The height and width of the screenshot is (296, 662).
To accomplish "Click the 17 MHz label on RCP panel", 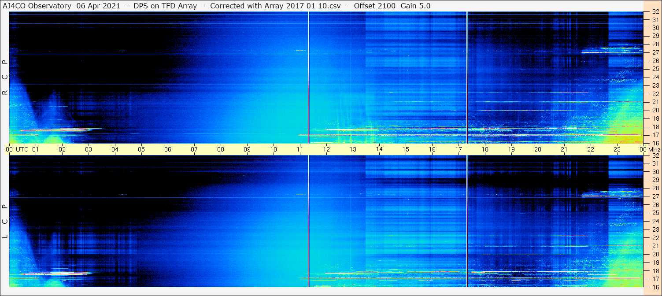I will pyautogui.click(x=655, y=135).
